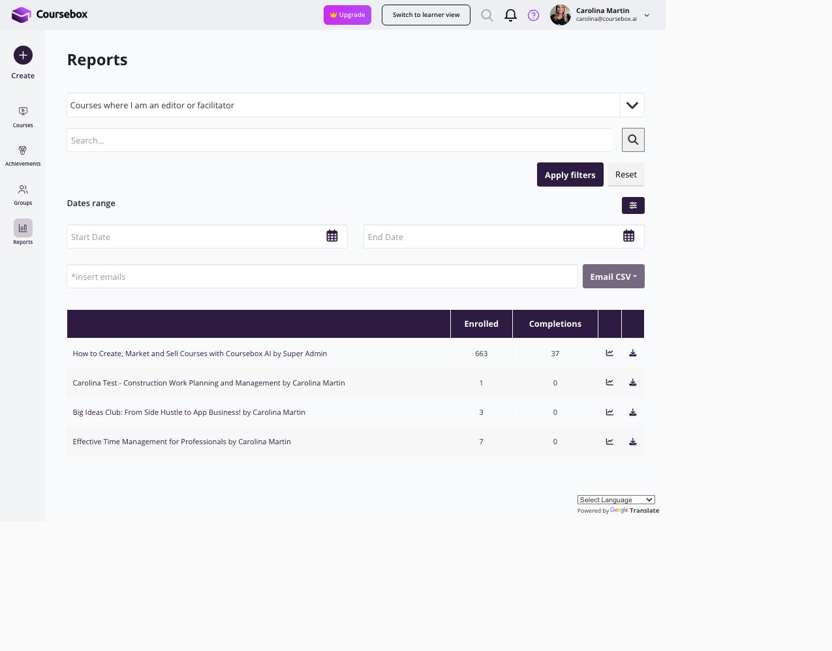Viewport: 832px width, 651px height.
Task: Download report for Big Ideas Club course
Action: click(x=633, y=412)
